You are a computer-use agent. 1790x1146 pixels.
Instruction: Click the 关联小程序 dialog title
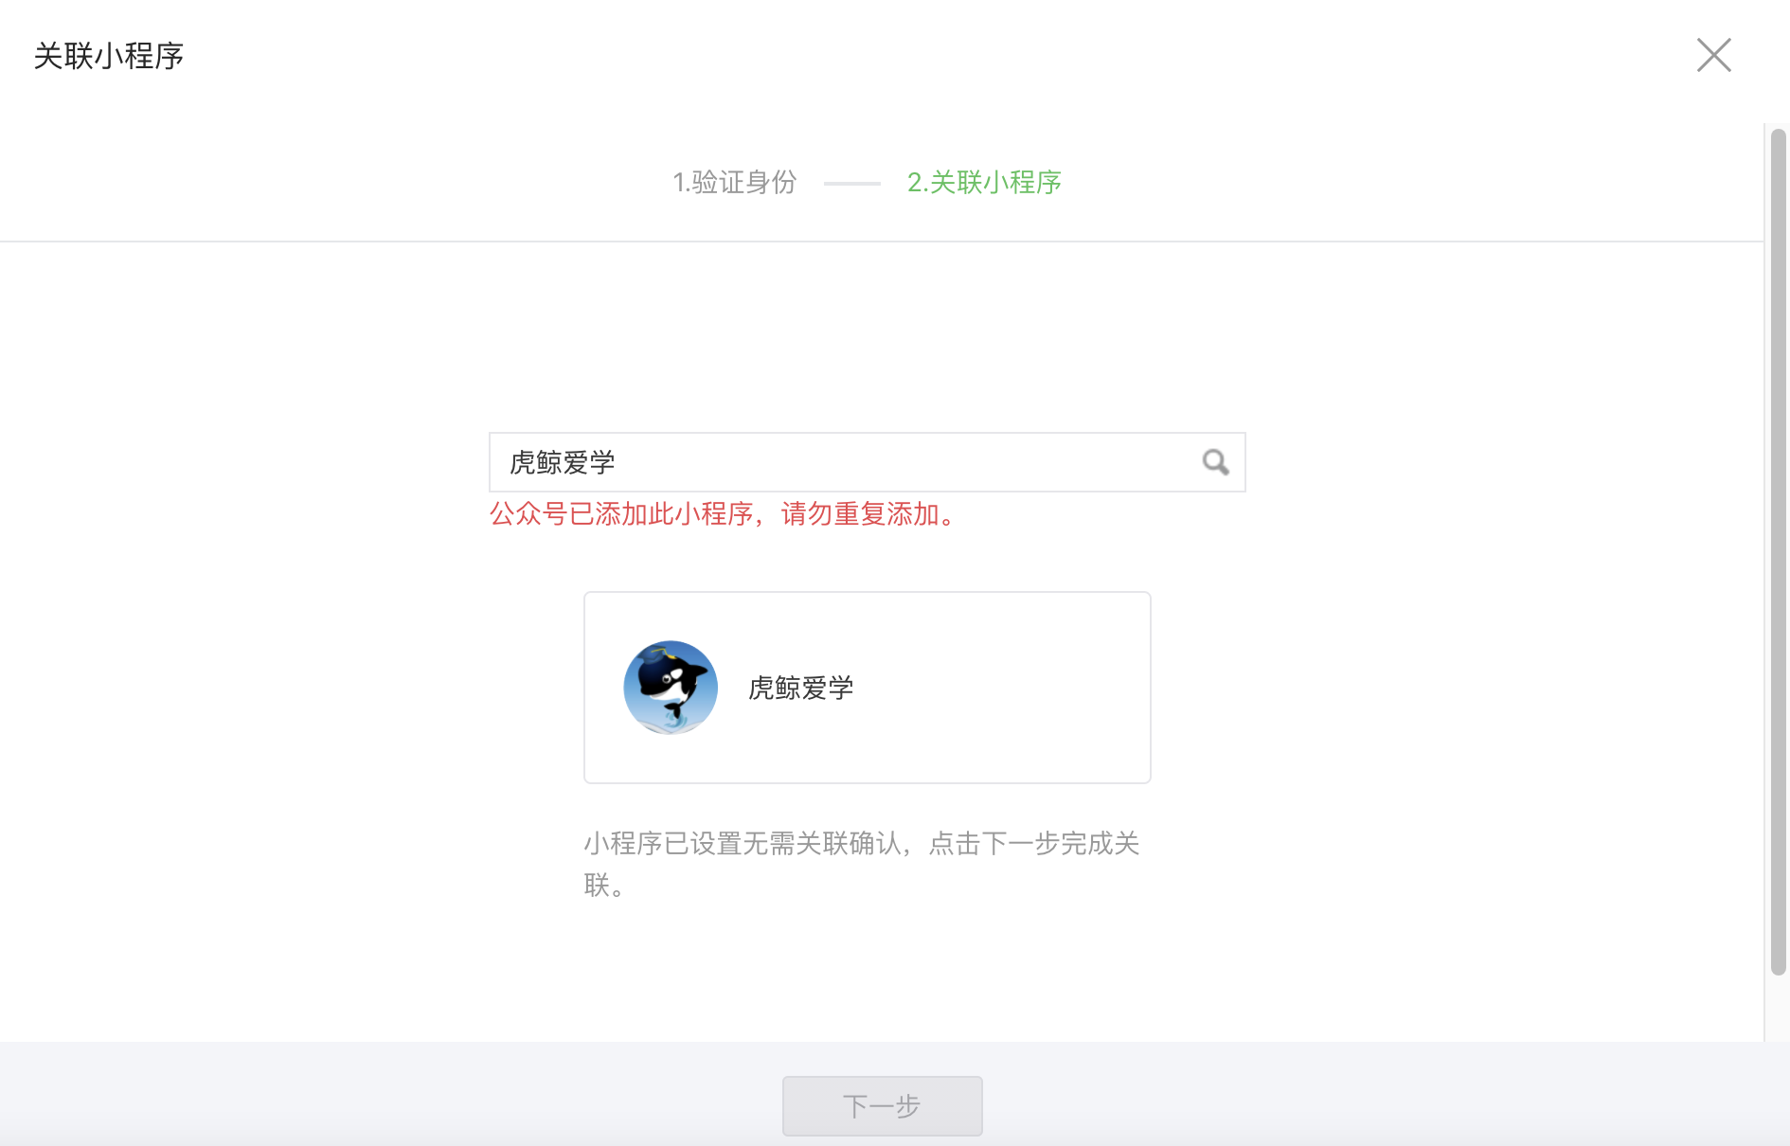pyautogui.click(x=109, y=56)
